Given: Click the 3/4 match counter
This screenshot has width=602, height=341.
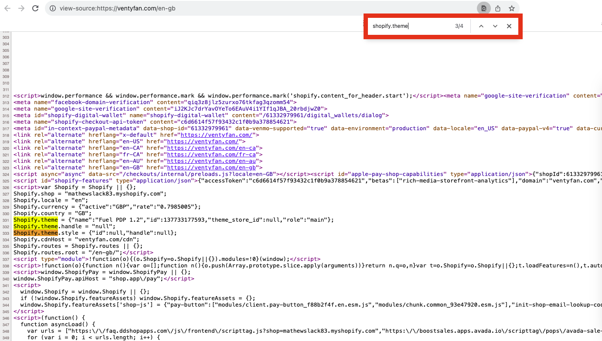Looking at the screenshot, I should (459, 26).
